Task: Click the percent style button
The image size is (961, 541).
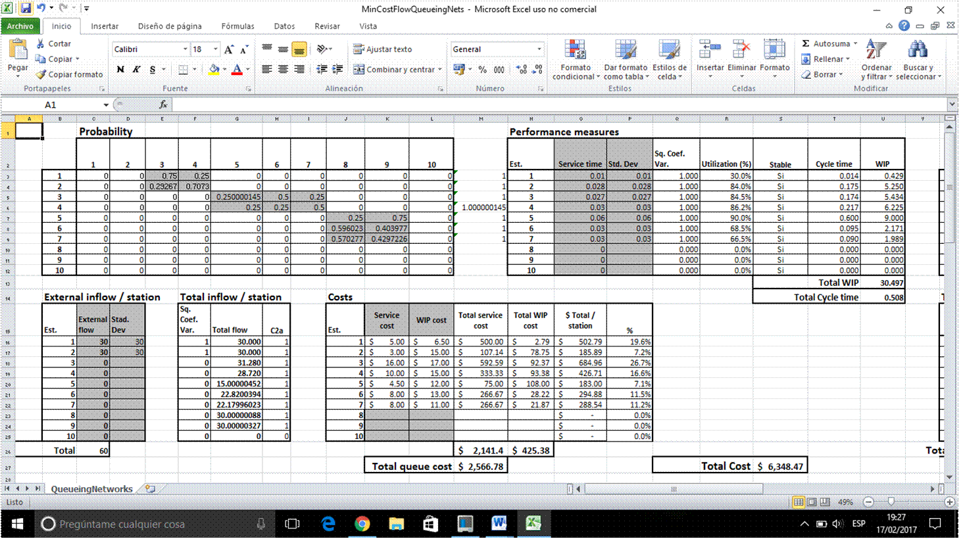Action: click(483, 70)
